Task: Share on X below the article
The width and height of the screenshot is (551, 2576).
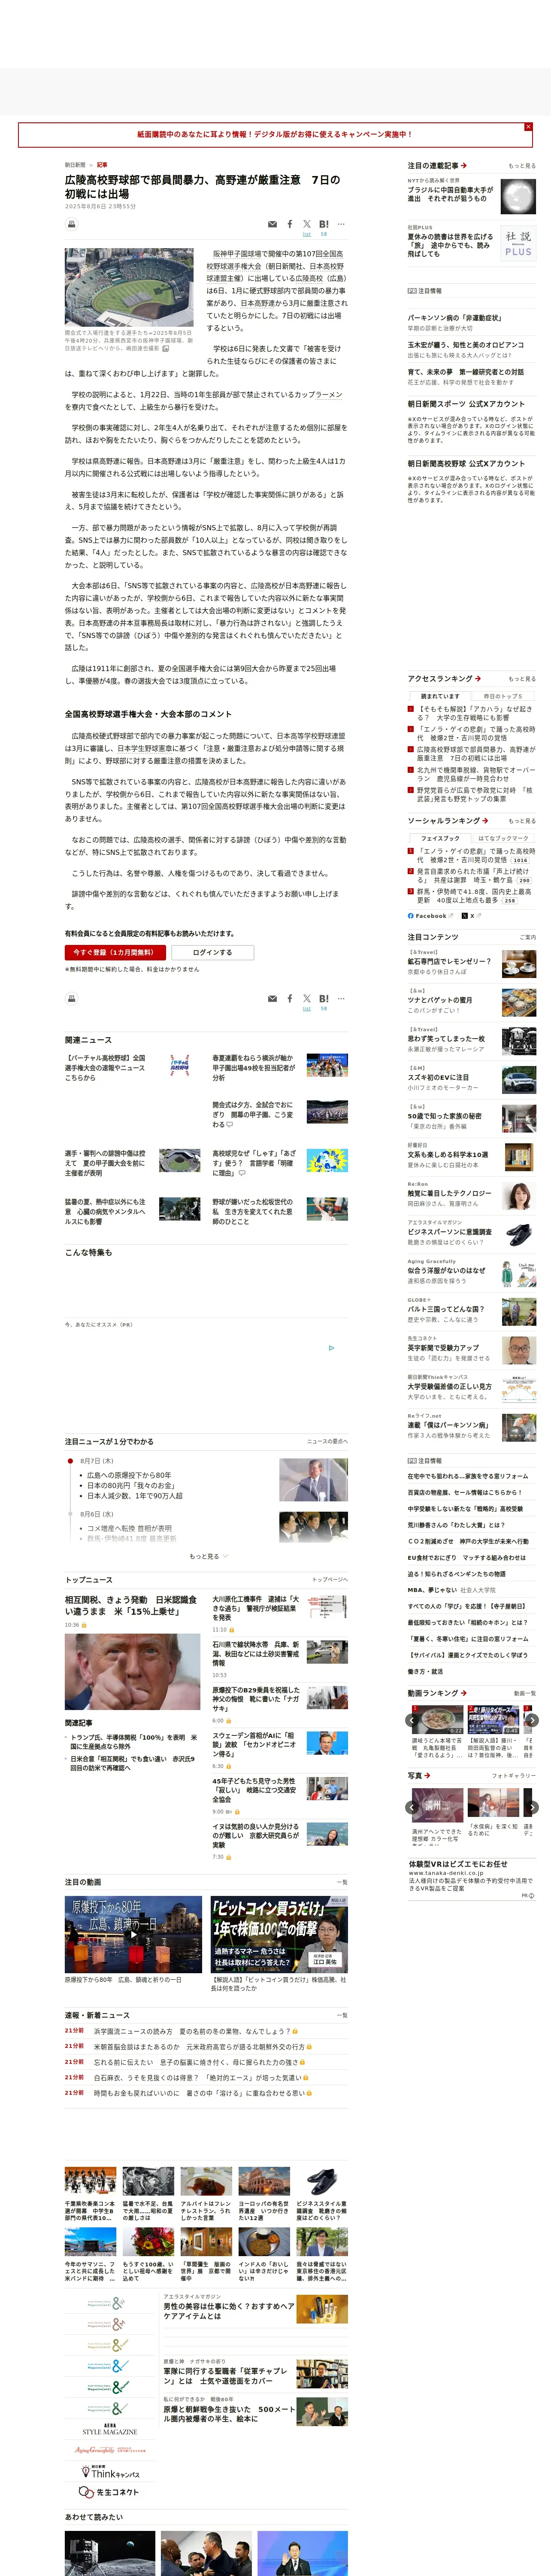Action: pyautogui.click(x=307, y=998)
